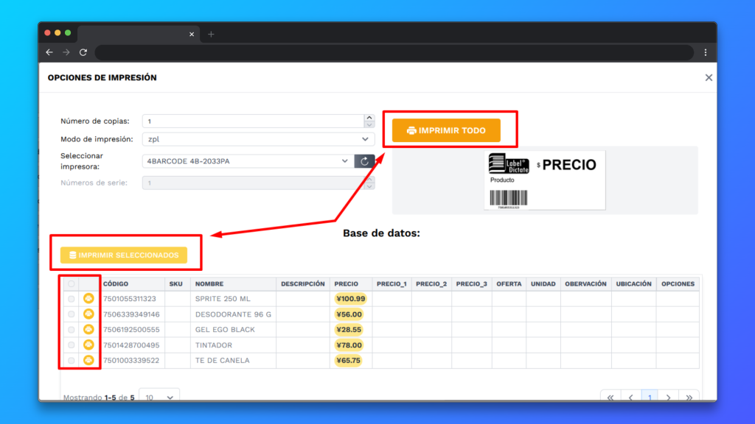Go forward in browser history
The width and height of the screenshot is (755, 424).
click(x=66, y=52)
